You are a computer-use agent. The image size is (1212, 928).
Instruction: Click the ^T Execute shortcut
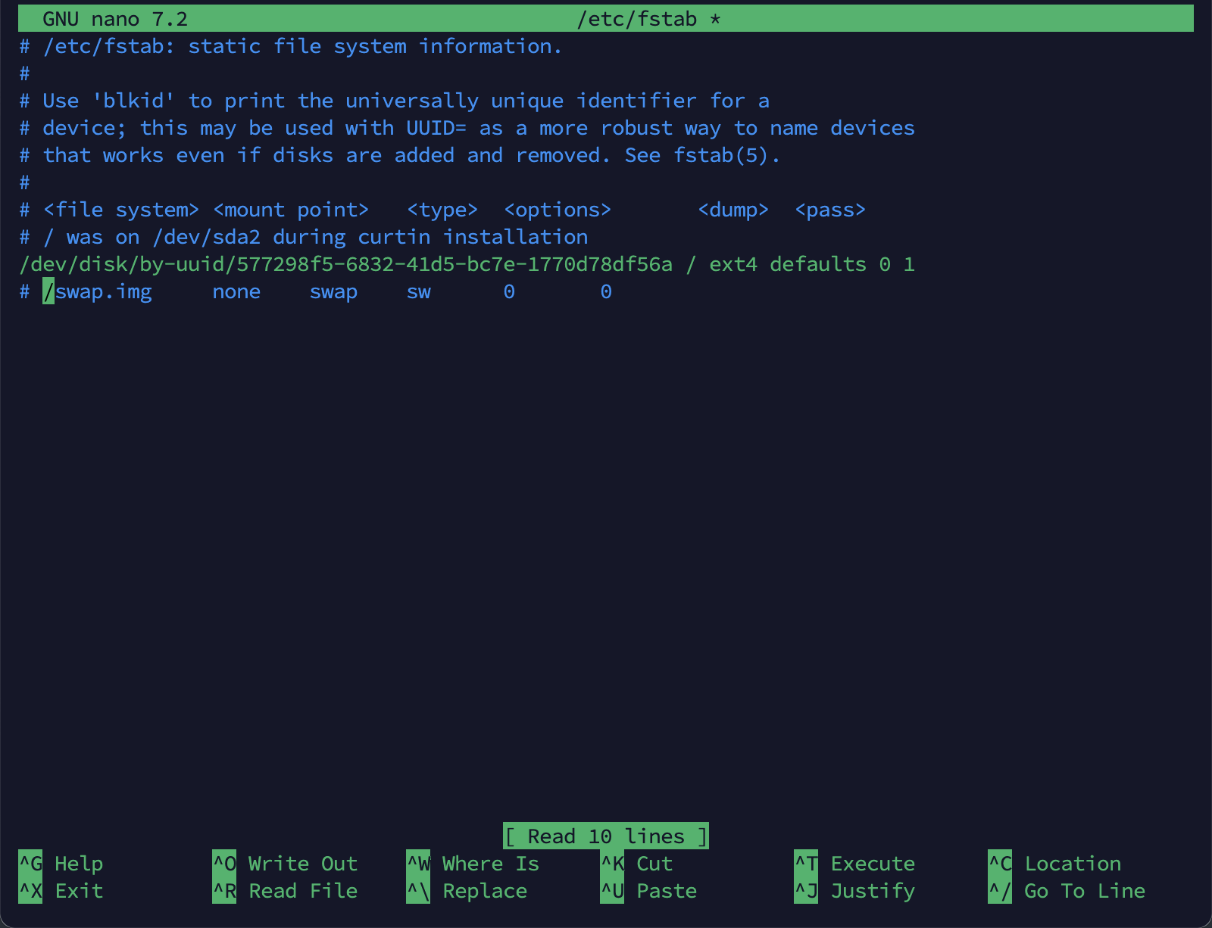tap(855, 864)
